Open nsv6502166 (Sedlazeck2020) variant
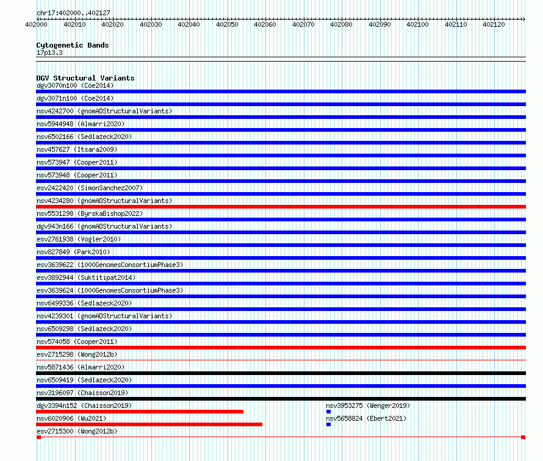 click(84, 137)
